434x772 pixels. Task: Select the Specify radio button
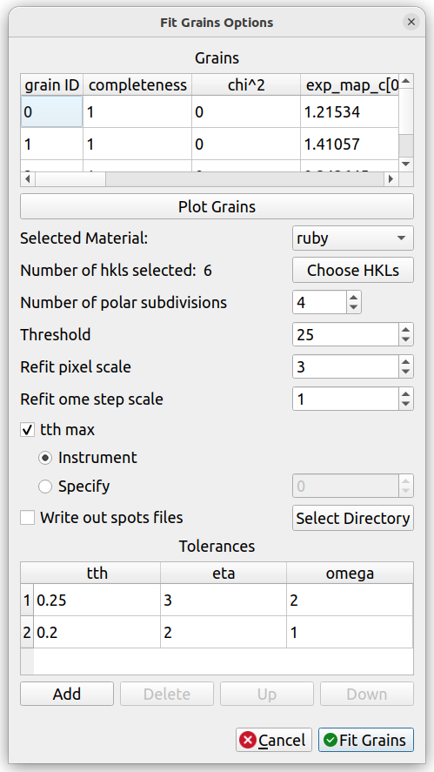[x=45, y=487]
